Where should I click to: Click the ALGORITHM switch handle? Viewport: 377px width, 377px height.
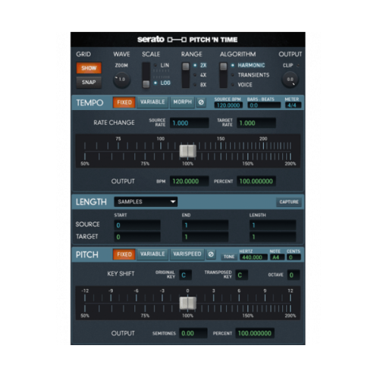[x=223, y=67]
